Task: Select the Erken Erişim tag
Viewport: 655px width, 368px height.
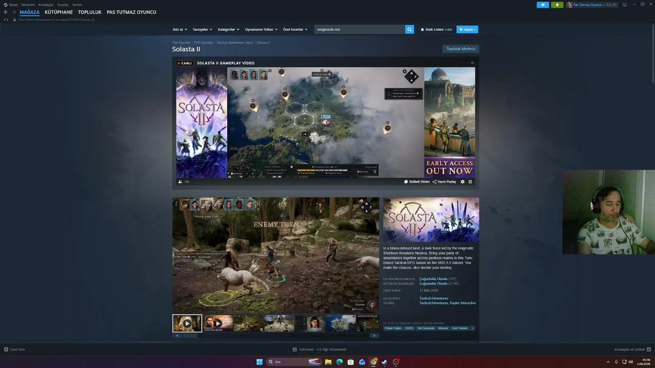Action: [x=393, y=328]
